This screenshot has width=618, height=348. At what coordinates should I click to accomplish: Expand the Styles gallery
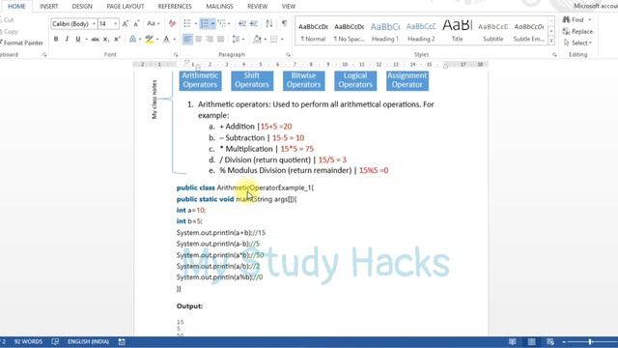551,41
